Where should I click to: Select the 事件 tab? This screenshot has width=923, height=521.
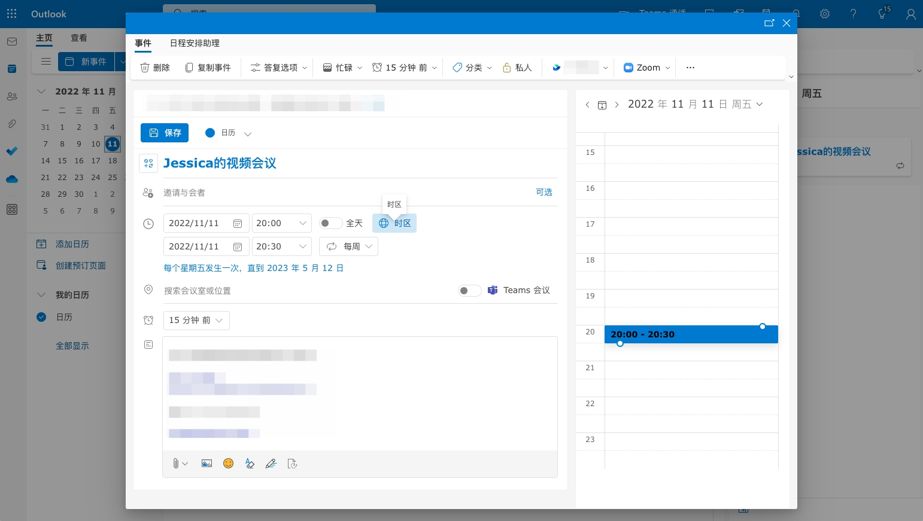pos(143,43)
